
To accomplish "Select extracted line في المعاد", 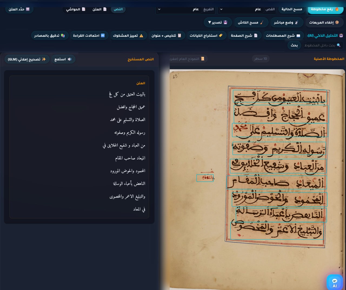I will (139, 209).
